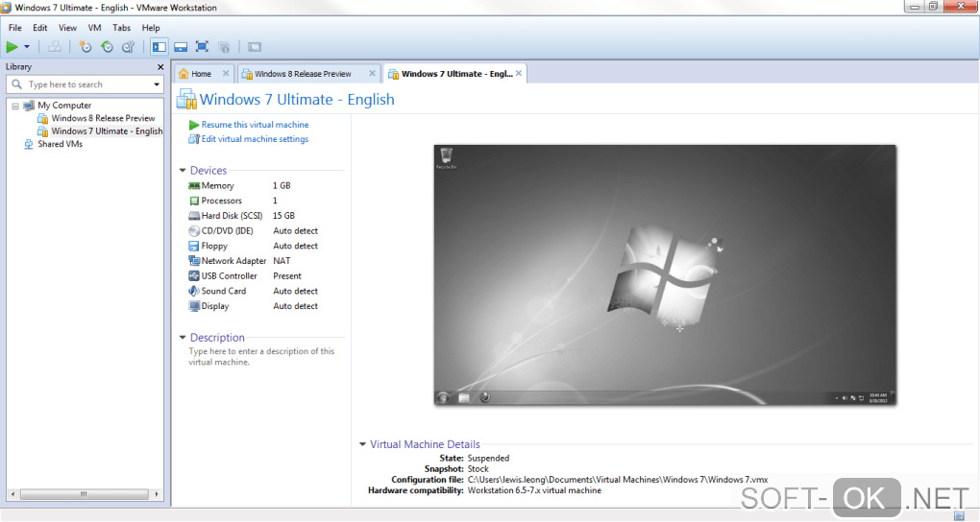Viewport: 980px width, 522px height.
Task: Open the library search dropdown arrow
Action: 157,84
